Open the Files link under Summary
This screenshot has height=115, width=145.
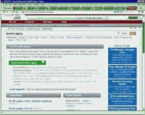tap(24, 40)
